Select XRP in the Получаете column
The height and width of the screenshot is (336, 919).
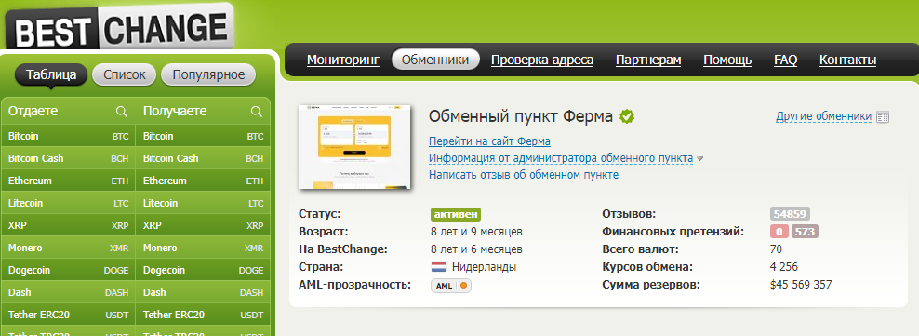tap(203, 225)
